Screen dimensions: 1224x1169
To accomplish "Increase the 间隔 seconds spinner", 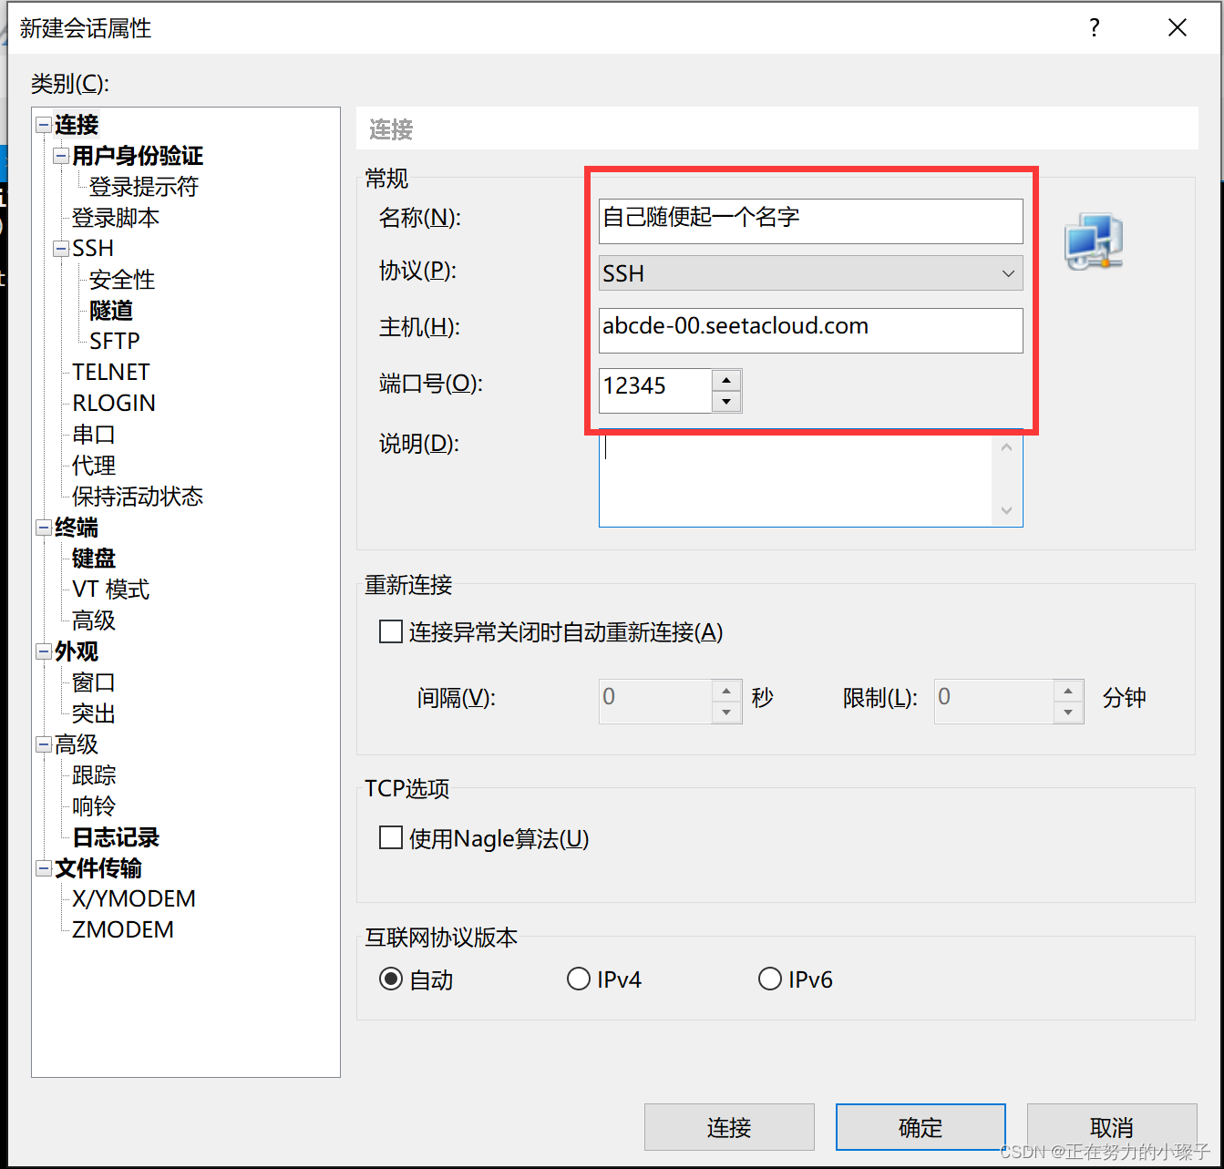I will (726, 691).
